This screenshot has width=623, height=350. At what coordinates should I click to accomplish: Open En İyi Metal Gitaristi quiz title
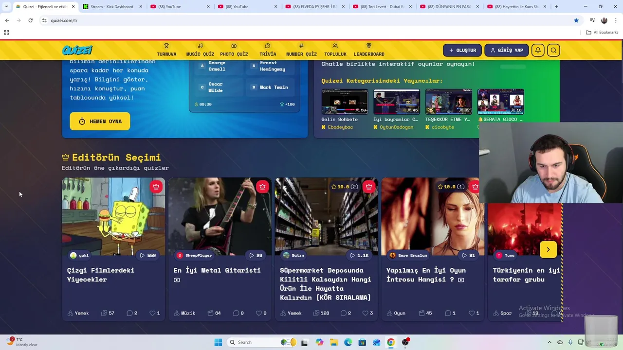[217, 270]
